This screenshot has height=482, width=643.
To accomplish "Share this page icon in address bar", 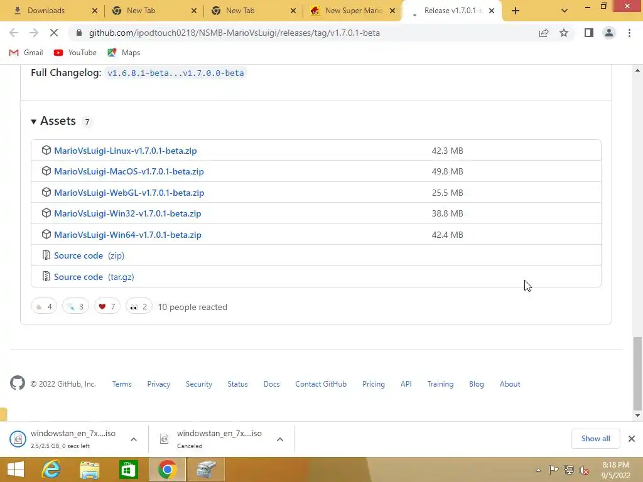I will click(544, 33).
